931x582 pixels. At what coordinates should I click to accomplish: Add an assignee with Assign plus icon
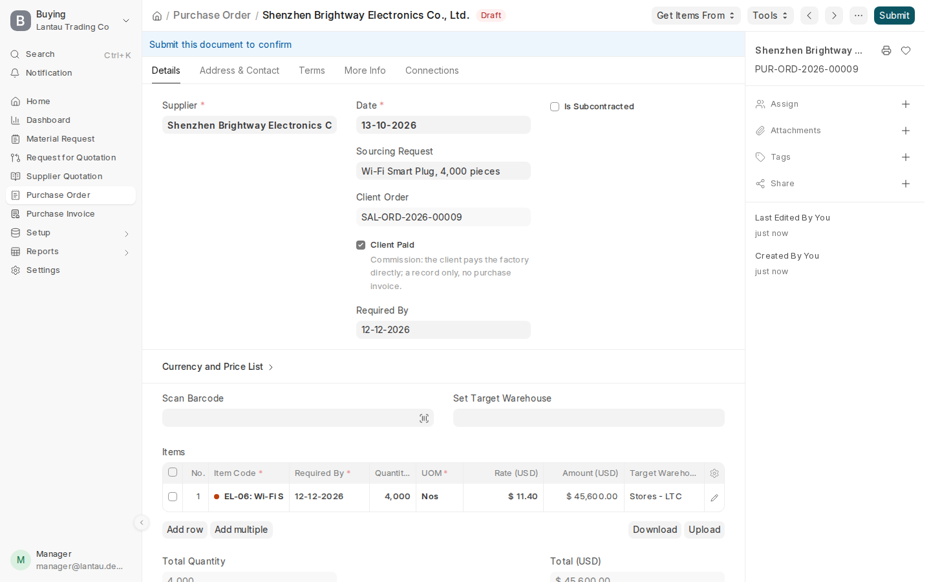[906, 104]
